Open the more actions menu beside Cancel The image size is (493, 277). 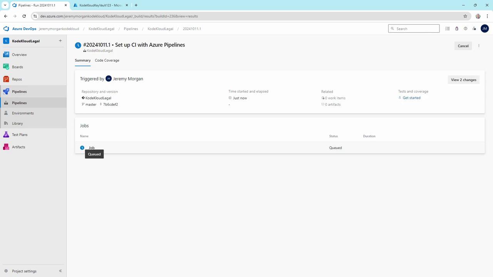479,46
